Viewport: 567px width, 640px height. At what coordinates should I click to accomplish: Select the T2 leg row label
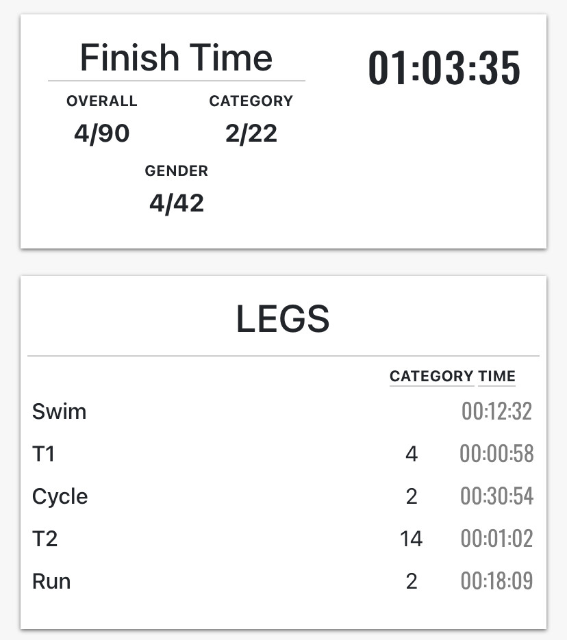point(45,539)
